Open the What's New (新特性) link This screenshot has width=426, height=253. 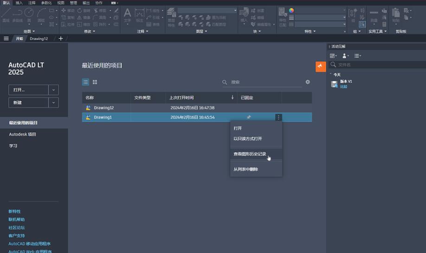tap(14, 211)
